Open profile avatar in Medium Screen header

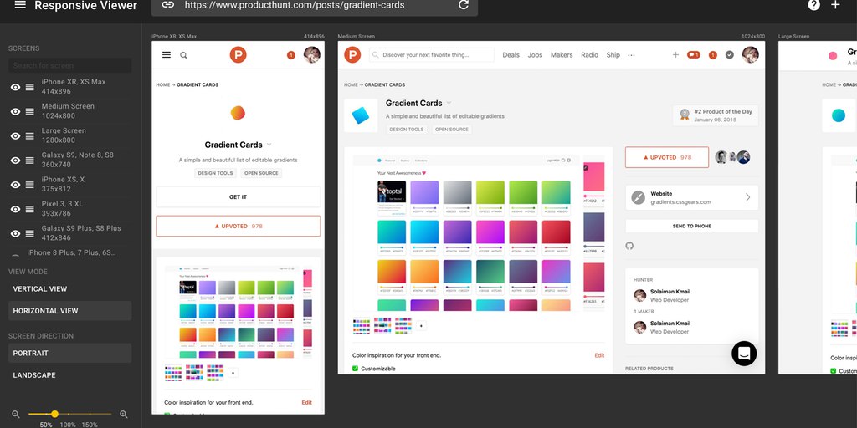[751, 54]
